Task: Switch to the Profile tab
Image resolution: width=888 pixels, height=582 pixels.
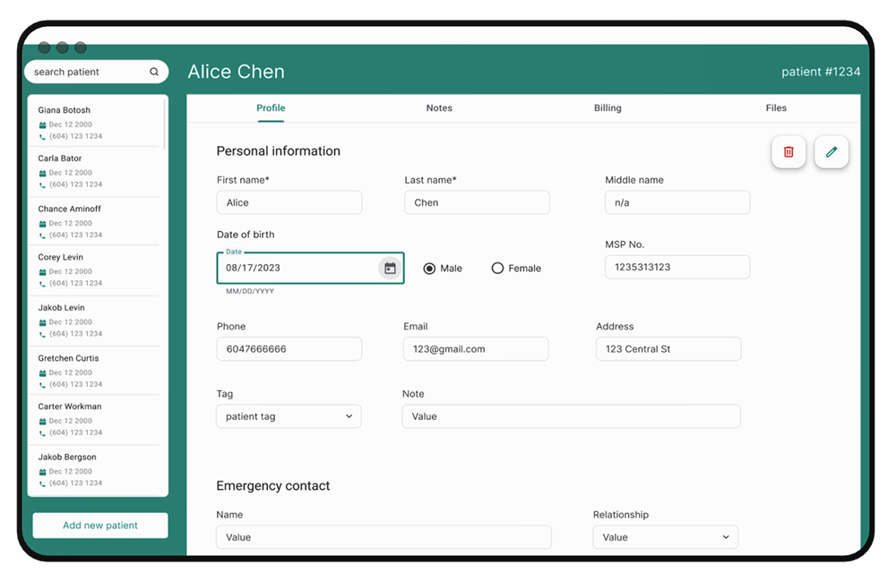Action: [271, 108]
